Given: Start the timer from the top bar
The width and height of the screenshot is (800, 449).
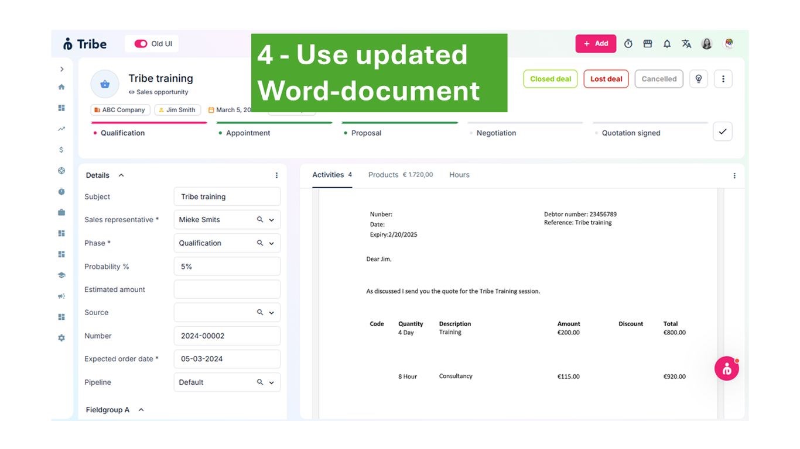Looking at the screenshot, I should pos(628,44).
